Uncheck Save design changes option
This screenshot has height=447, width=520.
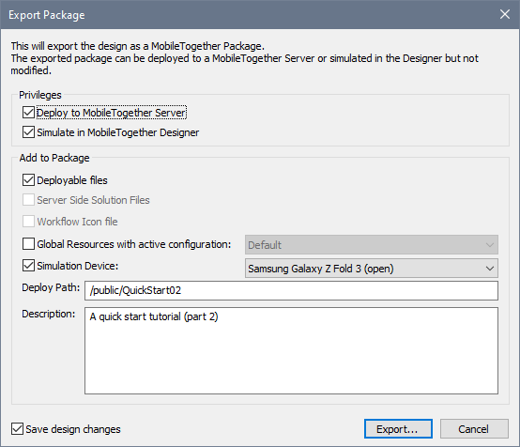(17, 429)
